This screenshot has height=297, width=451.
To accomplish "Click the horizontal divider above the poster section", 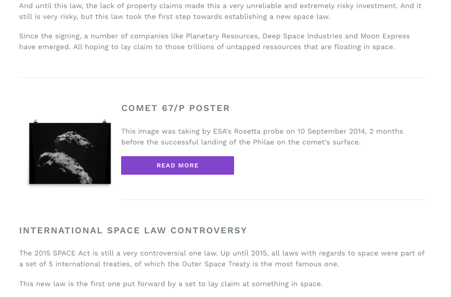I will [223, 77].
